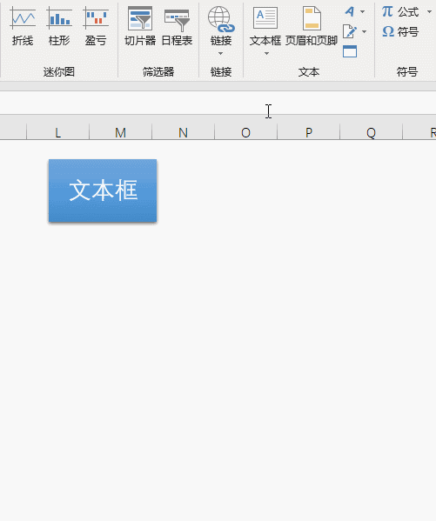This screenshot has width=436, height=521.
Task: Click in the formula bar
Action: pyautogui.click(x=218, y=103)
